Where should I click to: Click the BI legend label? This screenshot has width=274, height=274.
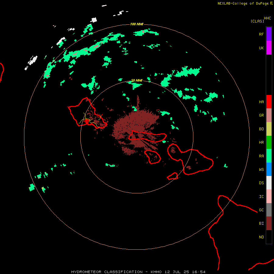pyautogui.click(x=261, y=223)
